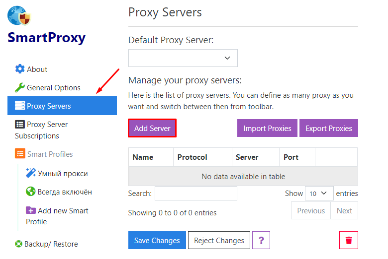388x259 pixels.
Task: Click the Backup/ Restore lifebuoy icon
Action: [18, 244]
